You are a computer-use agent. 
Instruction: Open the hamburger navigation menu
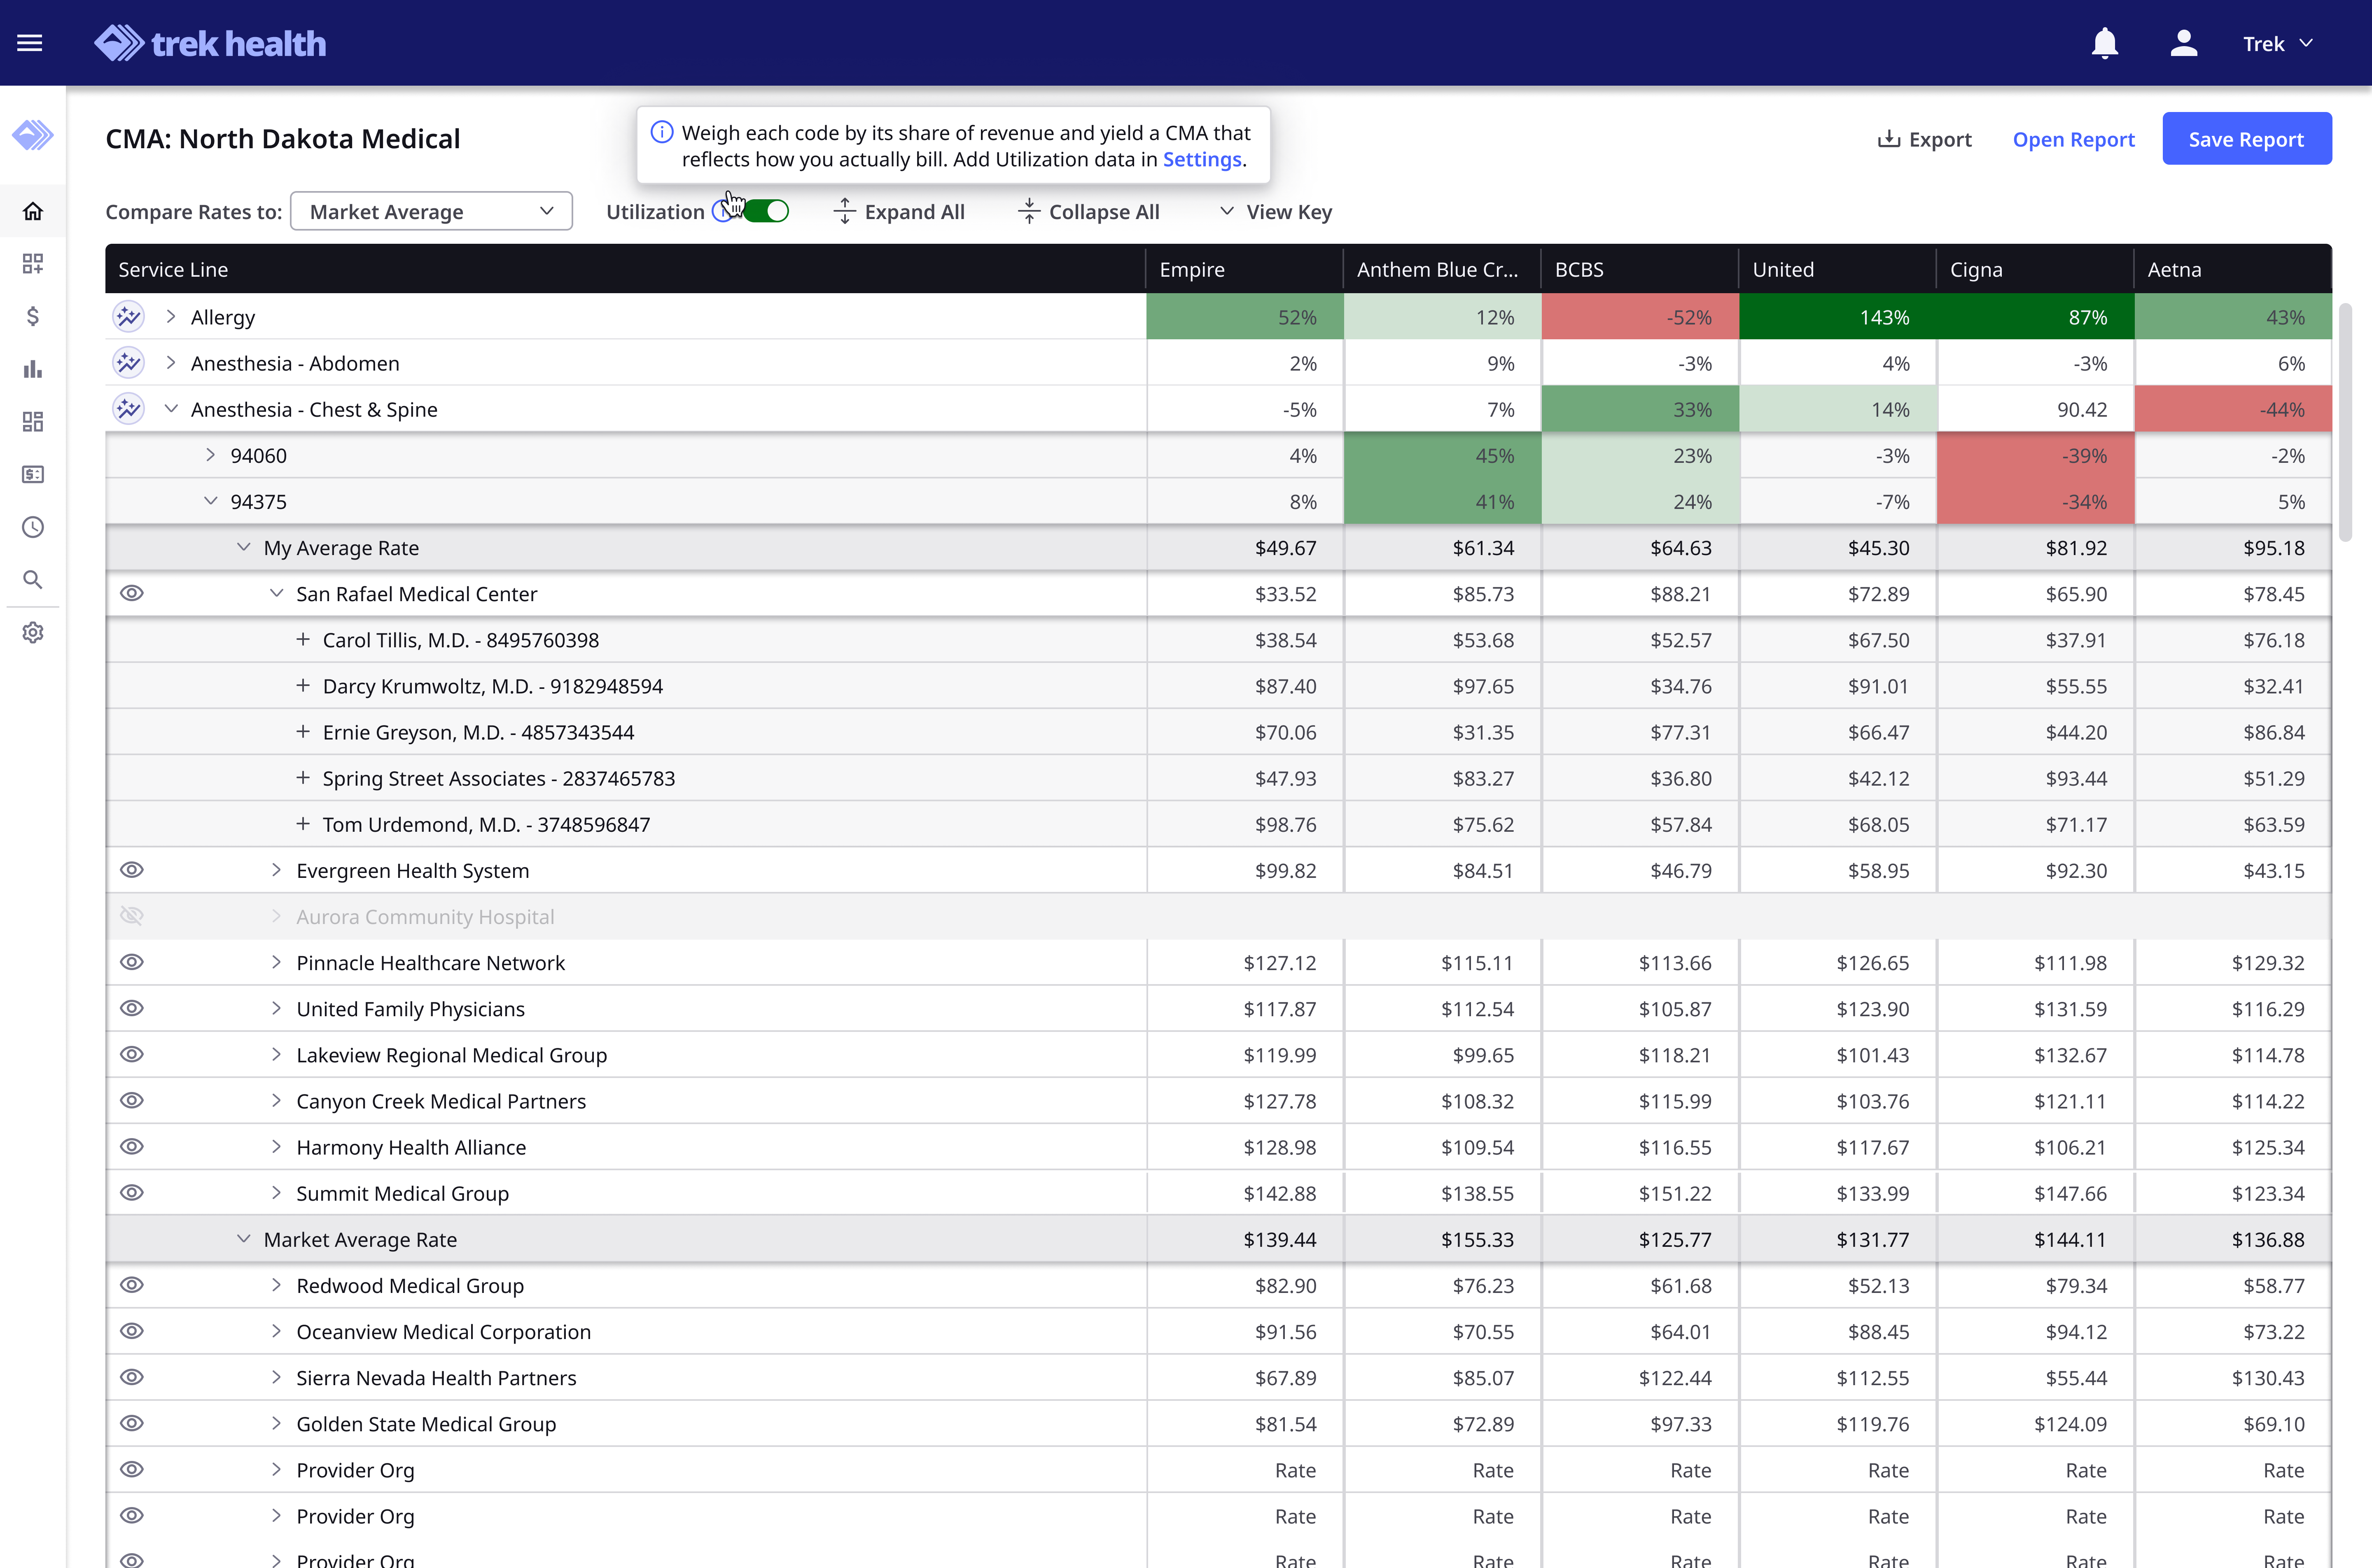[30, 43]
